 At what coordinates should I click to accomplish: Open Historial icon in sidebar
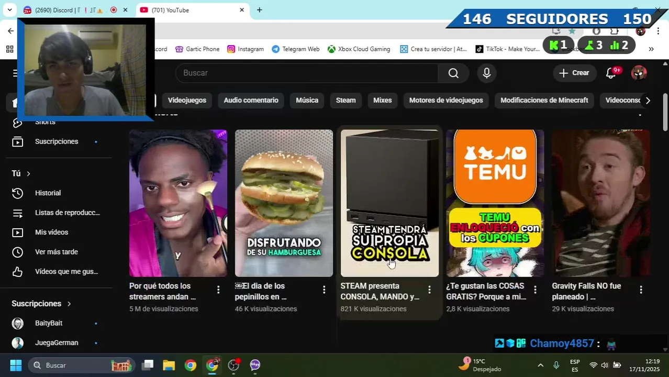[x=18, y=193]
